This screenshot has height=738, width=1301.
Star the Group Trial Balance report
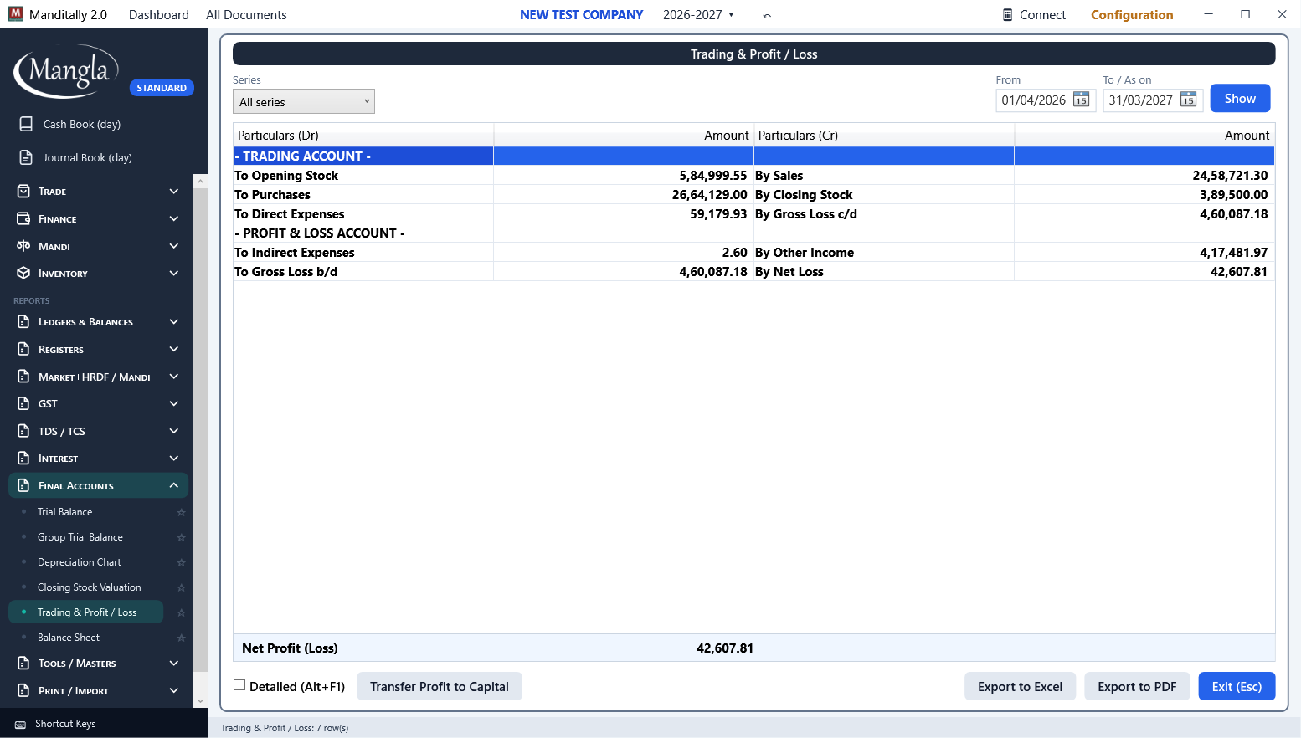pyautogui.click(x=181, y=537)
